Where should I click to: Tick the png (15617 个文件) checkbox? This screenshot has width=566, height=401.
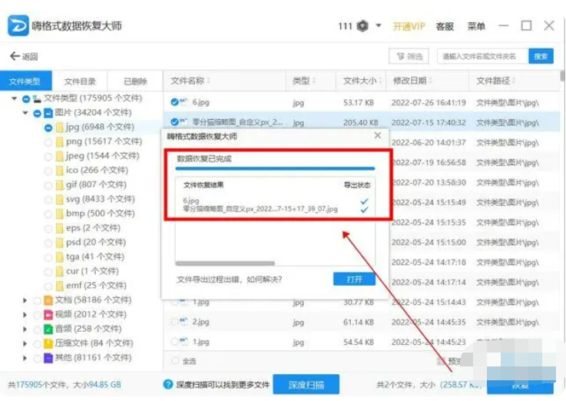(48, 142)
